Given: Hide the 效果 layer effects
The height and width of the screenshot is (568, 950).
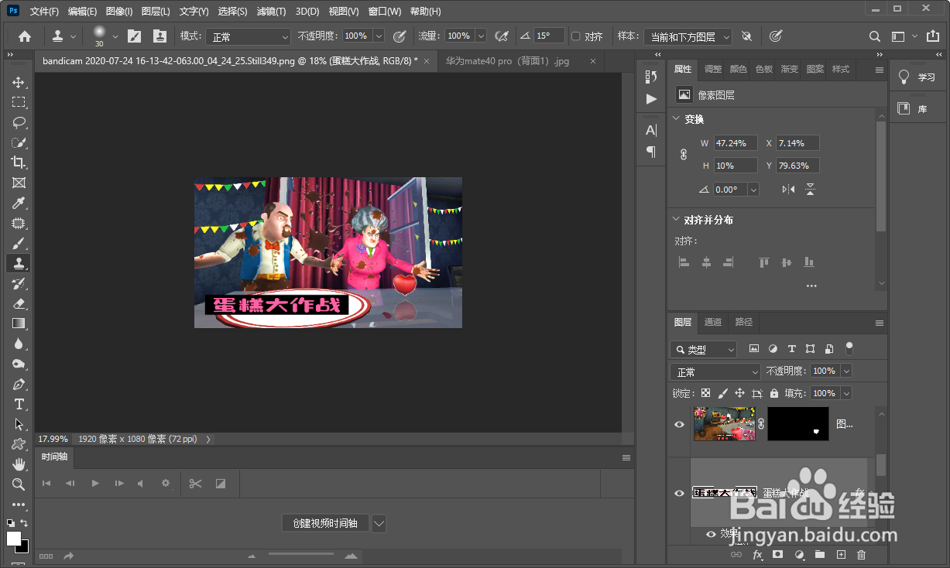Looking at the screenshot, I should click(711, 533).
